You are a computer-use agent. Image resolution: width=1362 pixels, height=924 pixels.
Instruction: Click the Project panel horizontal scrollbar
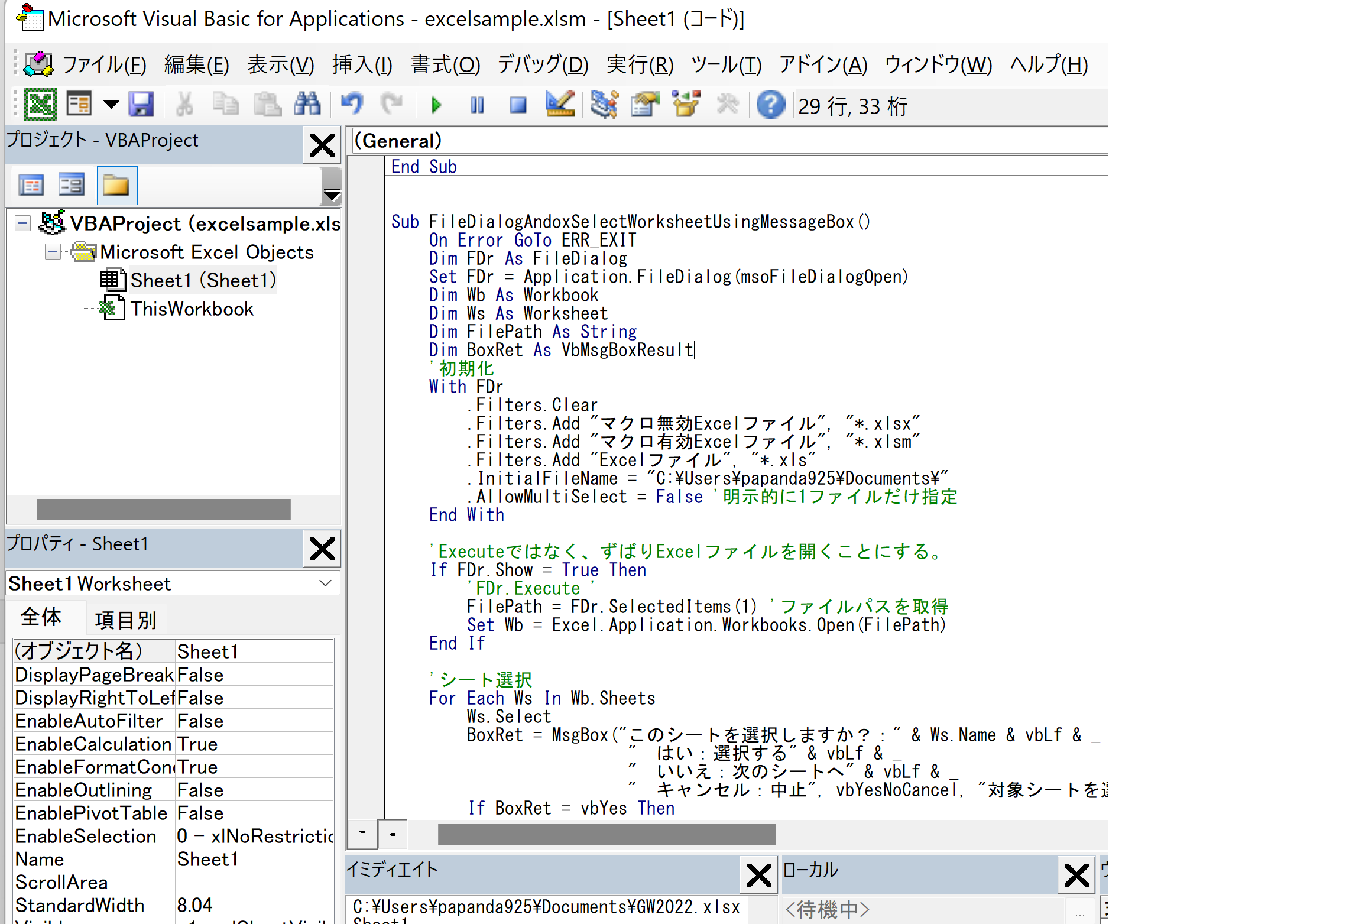[x=163, y=509]
